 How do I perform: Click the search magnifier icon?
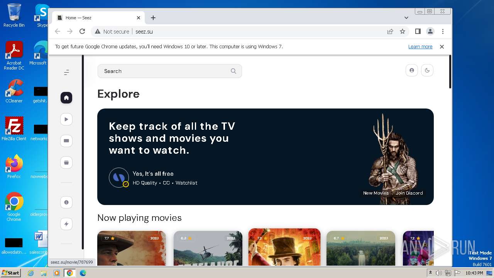(x=233, y=71)
